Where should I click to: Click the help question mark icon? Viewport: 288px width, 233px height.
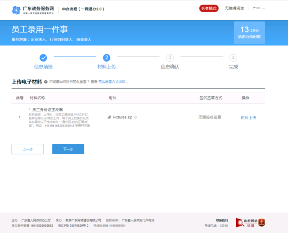tap(46, 82)
